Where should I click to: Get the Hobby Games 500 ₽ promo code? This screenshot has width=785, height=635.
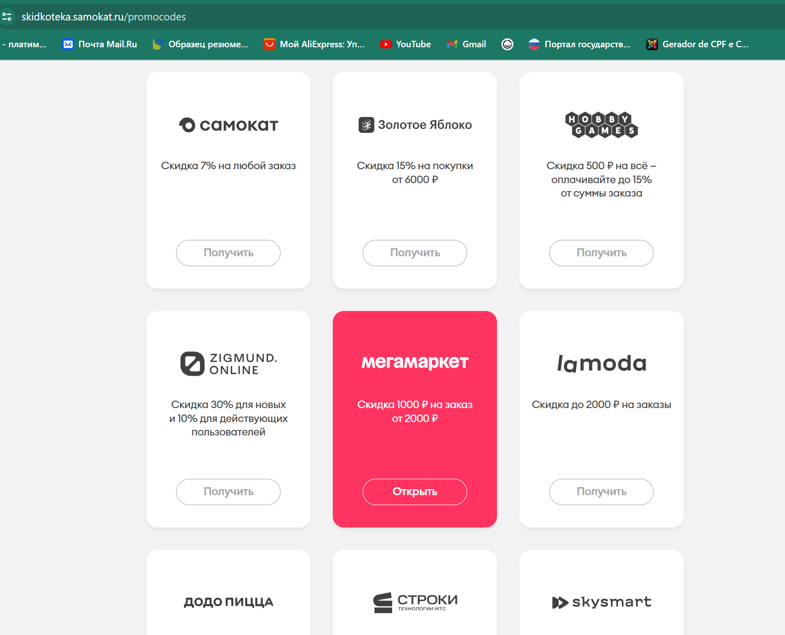(x=601, y=253)
